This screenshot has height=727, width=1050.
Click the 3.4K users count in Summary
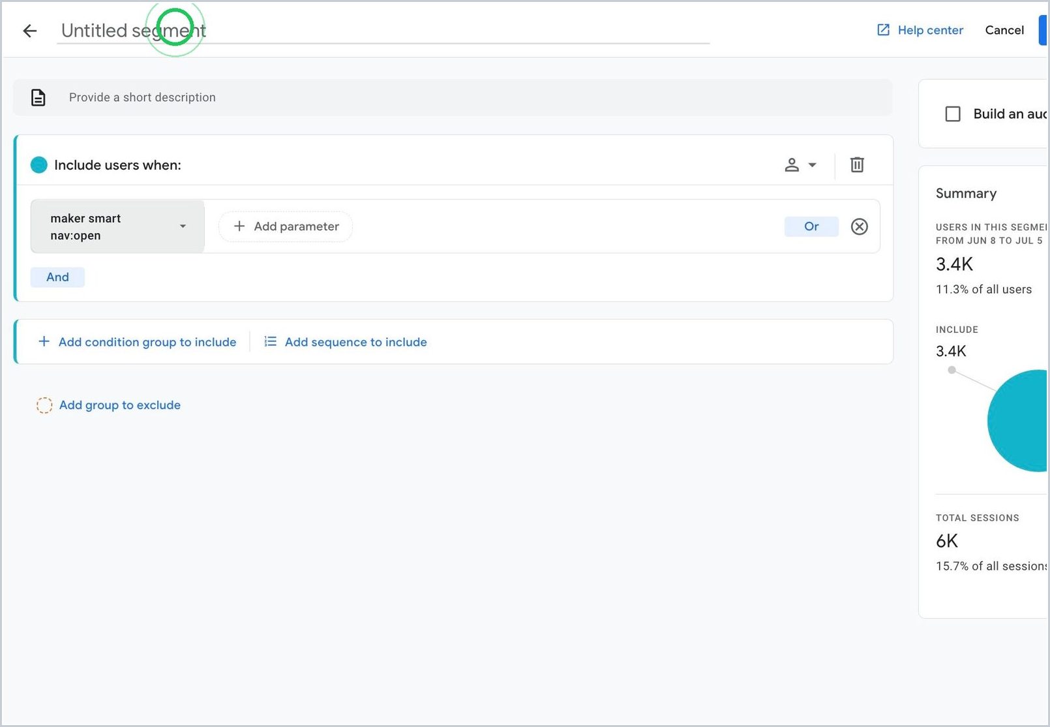click(x=954, y=264)
